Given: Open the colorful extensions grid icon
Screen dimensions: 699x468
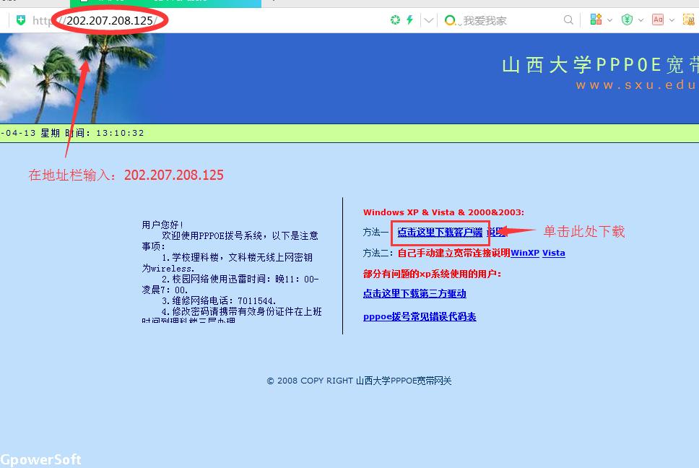Looking at the screenshot, I should click(x=596, y=20).
